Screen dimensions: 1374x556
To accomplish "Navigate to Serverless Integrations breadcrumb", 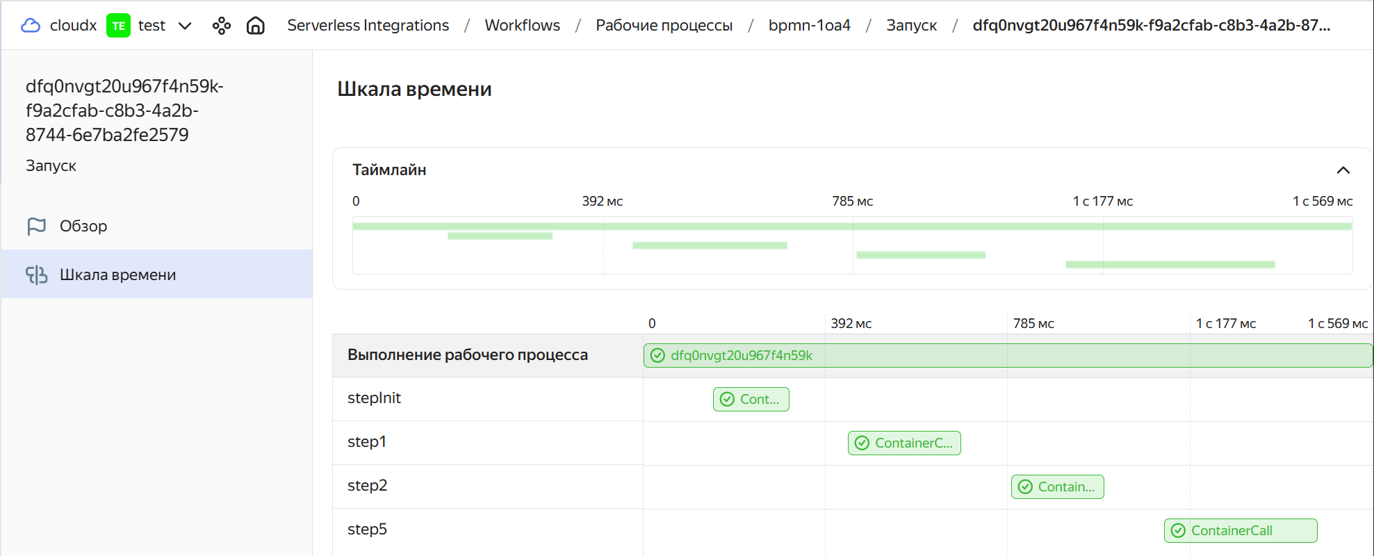I will click(x=368, y=26).
